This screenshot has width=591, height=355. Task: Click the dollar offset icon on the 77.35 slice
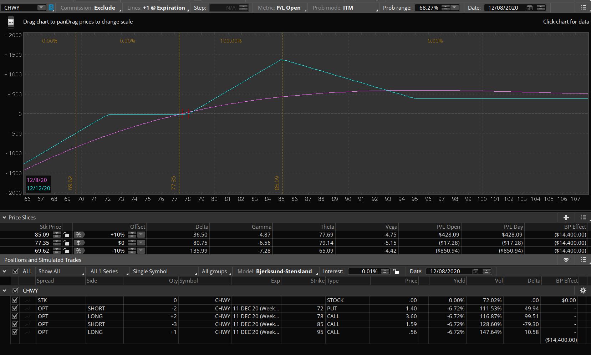(79, 243)
